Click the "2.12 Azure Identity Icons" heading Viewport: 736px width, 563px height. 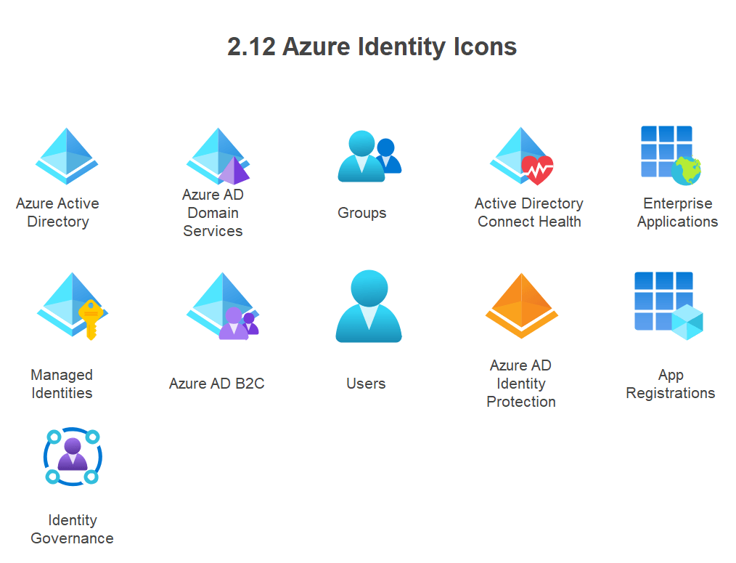pos(372,47)
